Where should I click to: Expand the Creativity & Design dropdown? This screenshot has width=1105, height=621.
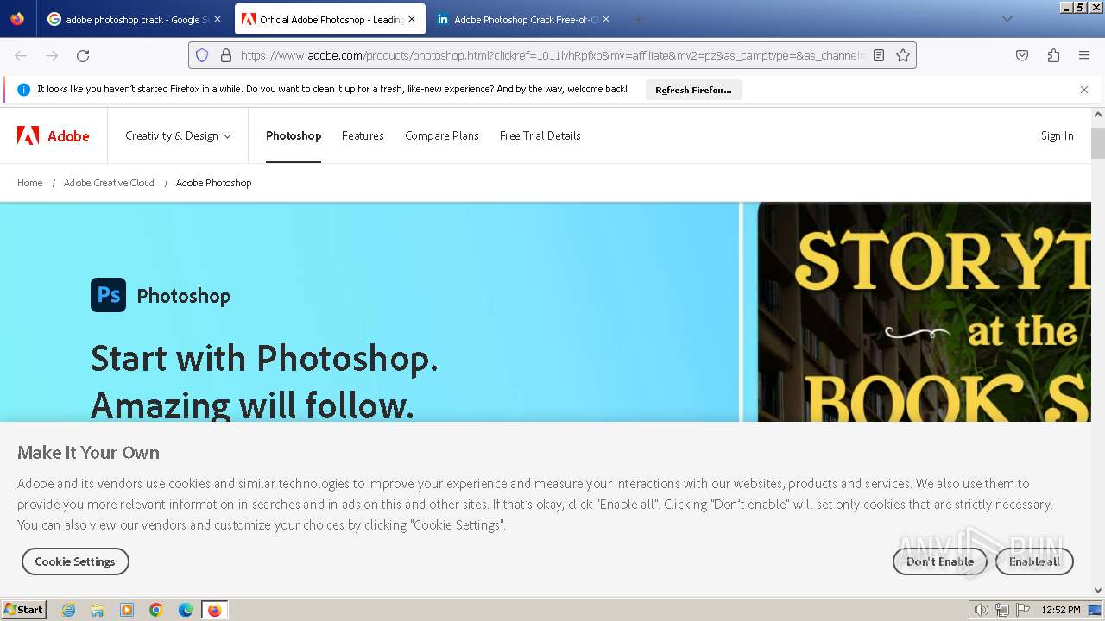click(x=178, y=135)
